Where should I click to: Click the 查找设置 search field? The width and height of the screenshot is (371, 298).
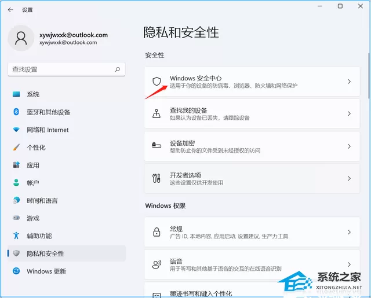coord(67,69)
